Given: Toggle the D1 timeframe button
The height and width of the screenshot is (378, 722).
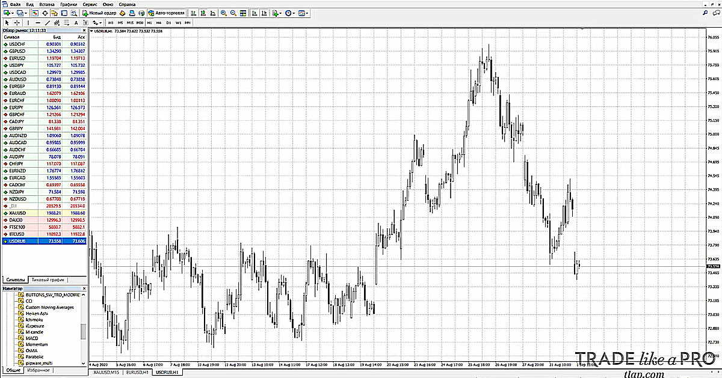Looking at the screenshot, I should pos(168,23).
